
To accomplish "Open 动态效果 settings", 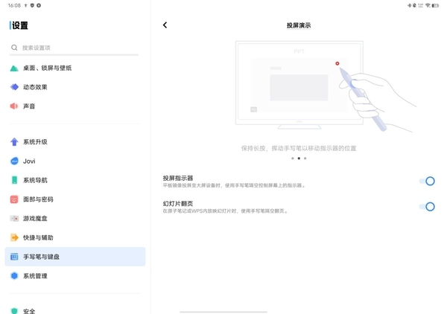I will [75, 87].
